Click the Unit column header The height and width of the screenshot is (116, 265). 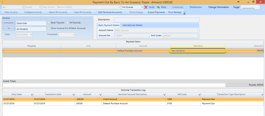88,46
